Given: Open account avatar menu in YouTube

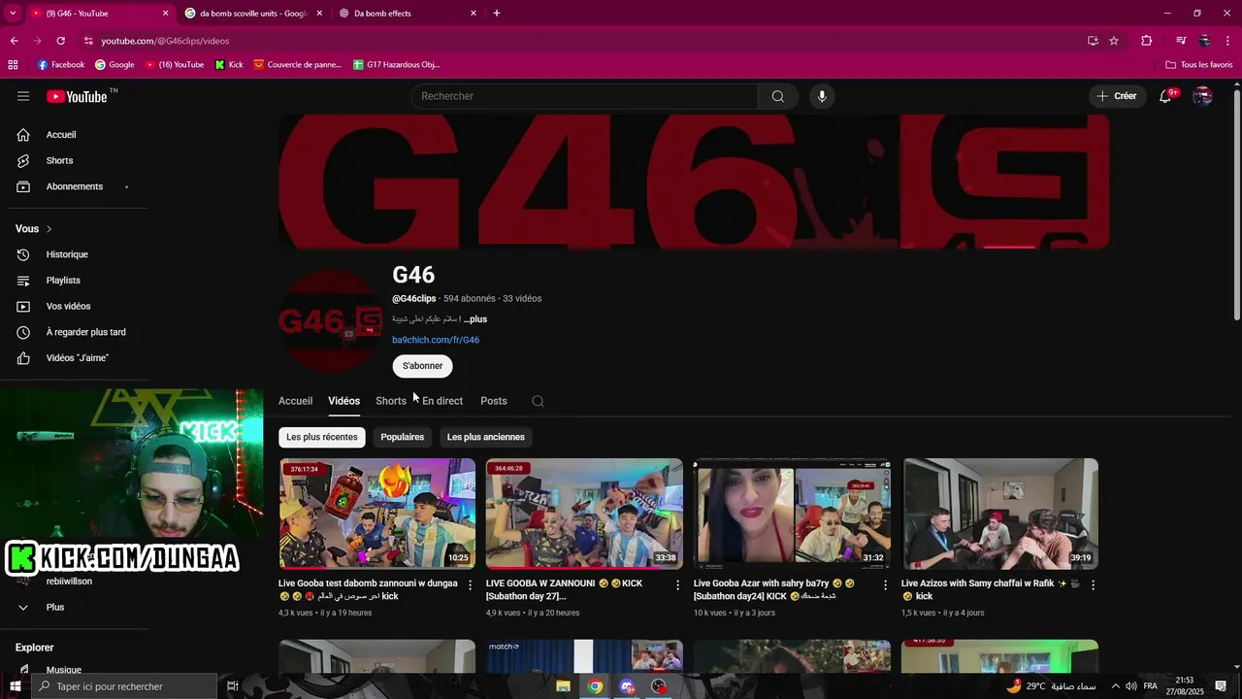Looking at the screenshot, I should [1202, 96].
